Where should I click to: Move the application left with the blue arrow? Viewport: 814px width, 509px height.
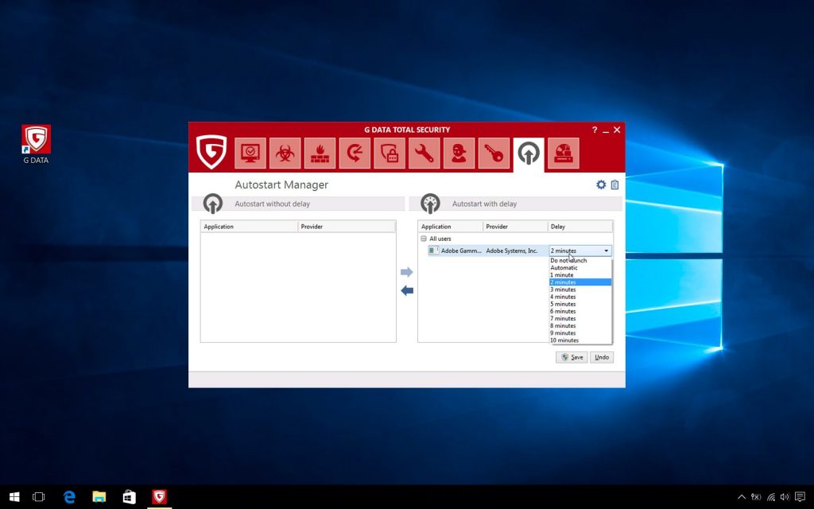point(407,290)
